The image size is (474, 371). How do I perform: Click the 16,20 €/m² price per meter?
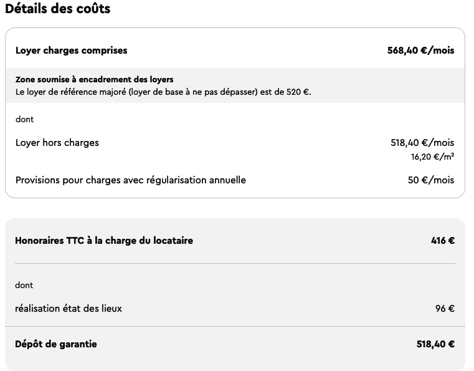pos(432,157)
